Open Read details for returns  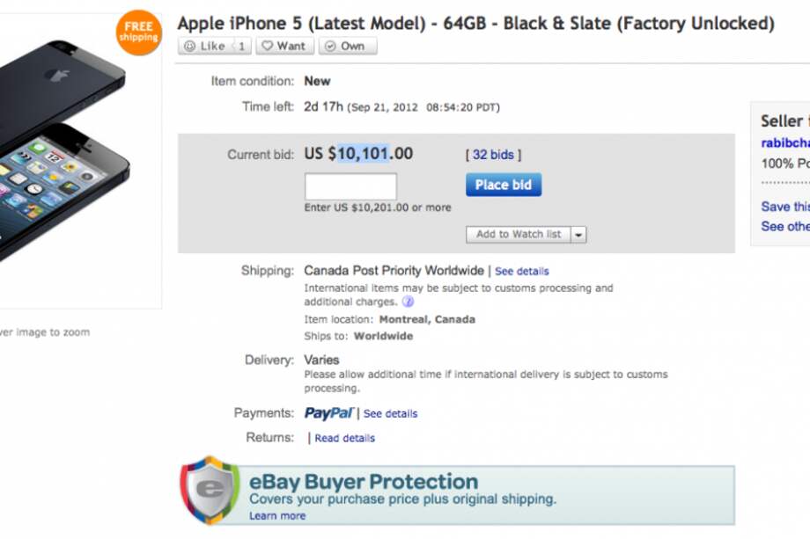coord(345,438)
